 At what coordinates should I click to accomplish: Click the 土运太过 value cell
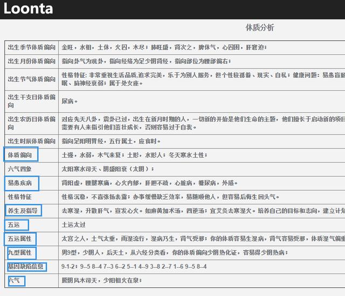[x=74, y=224]
